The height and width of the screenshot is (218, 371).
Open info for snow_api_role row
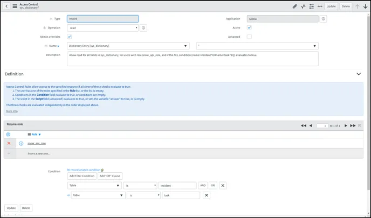coord(21,143)
